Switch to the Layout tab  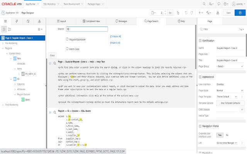click(61, 21)
